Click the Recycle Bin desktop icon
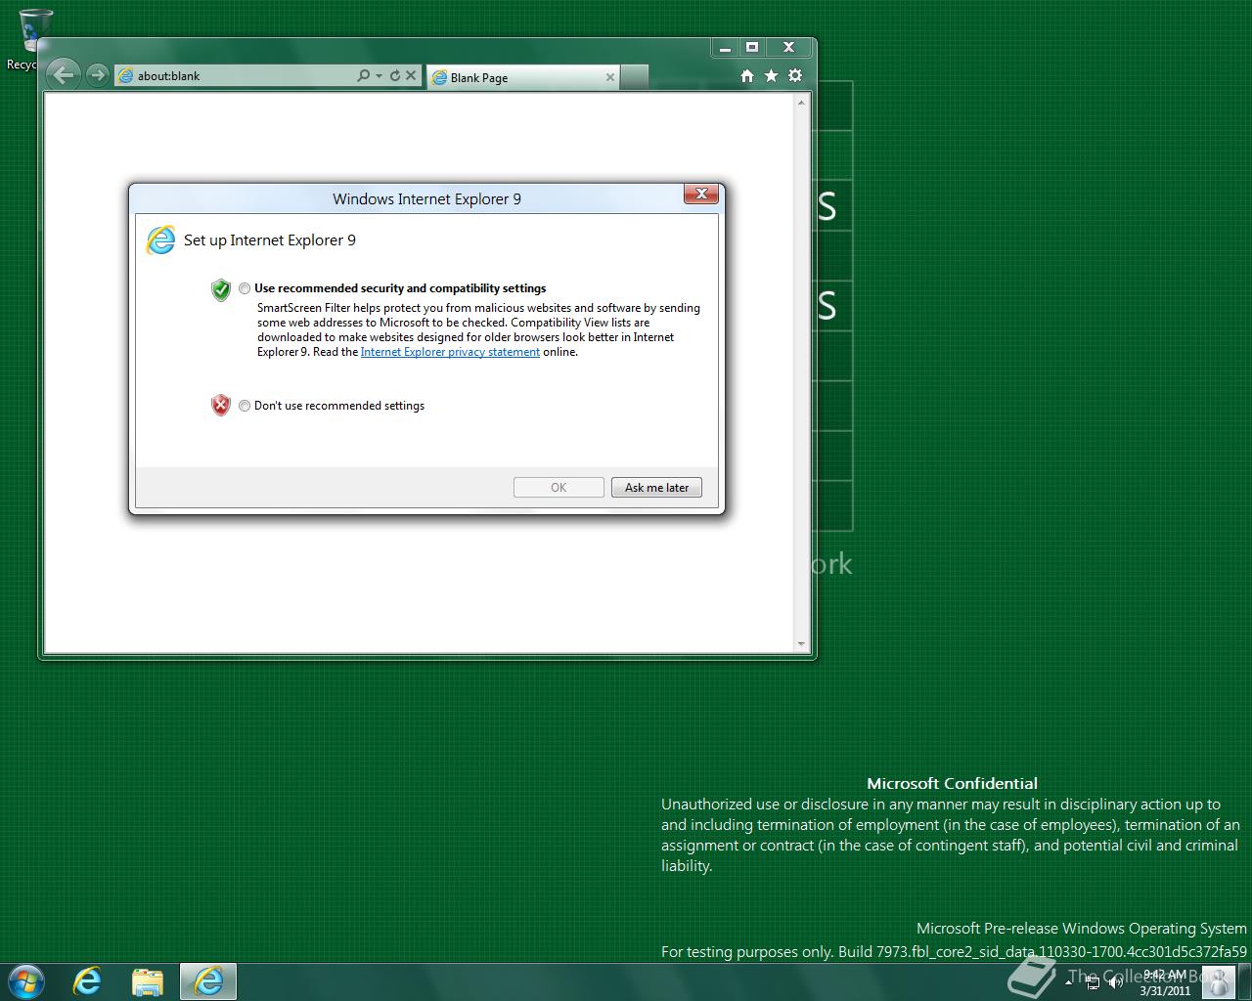 (x=35, y=39)
